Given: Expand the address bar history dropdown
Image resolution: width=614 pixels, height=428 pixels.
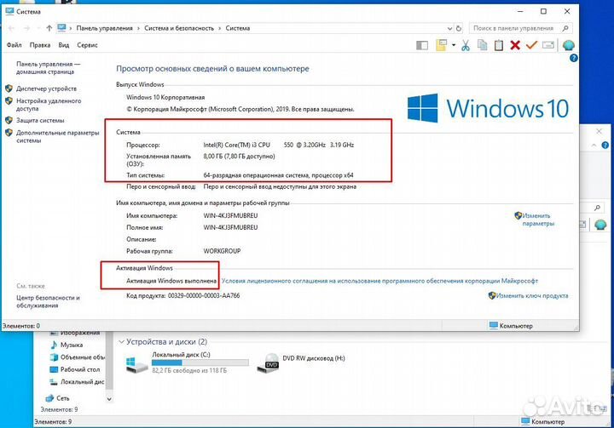Looking at the screenshot, I should (x=449, y=29).
